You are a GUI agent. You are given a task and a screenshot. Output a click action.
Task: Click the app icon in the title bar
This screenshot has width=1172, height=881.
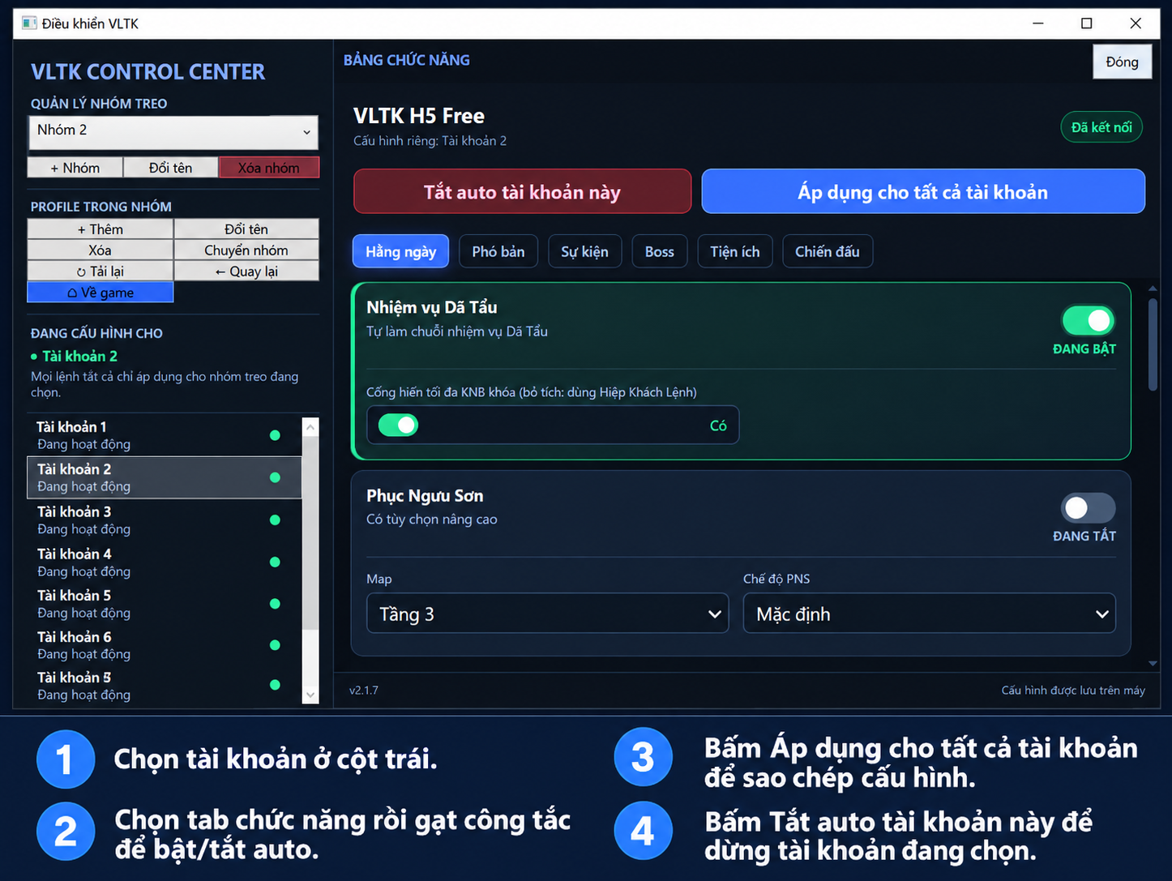click(29, 24)
